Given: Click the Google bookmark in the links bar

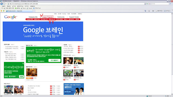Looking at the screenshot, I should 29,8.
